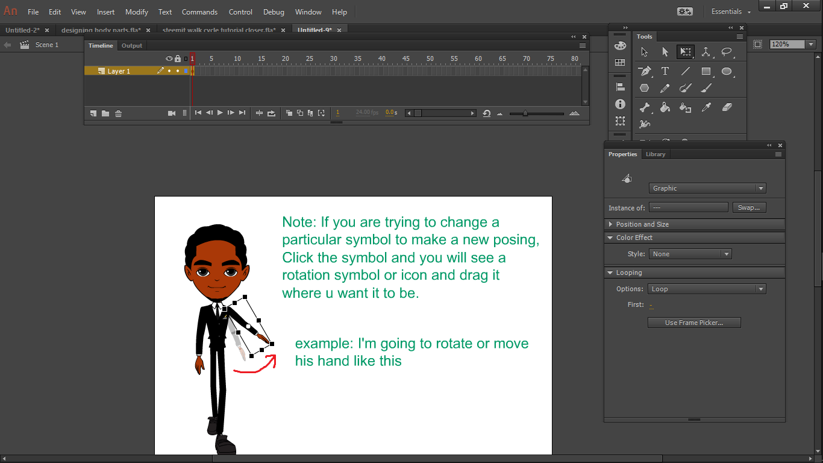
Task: Open the Timeline panel options menu
Action: pyautogui.click(x=583, y=45)
